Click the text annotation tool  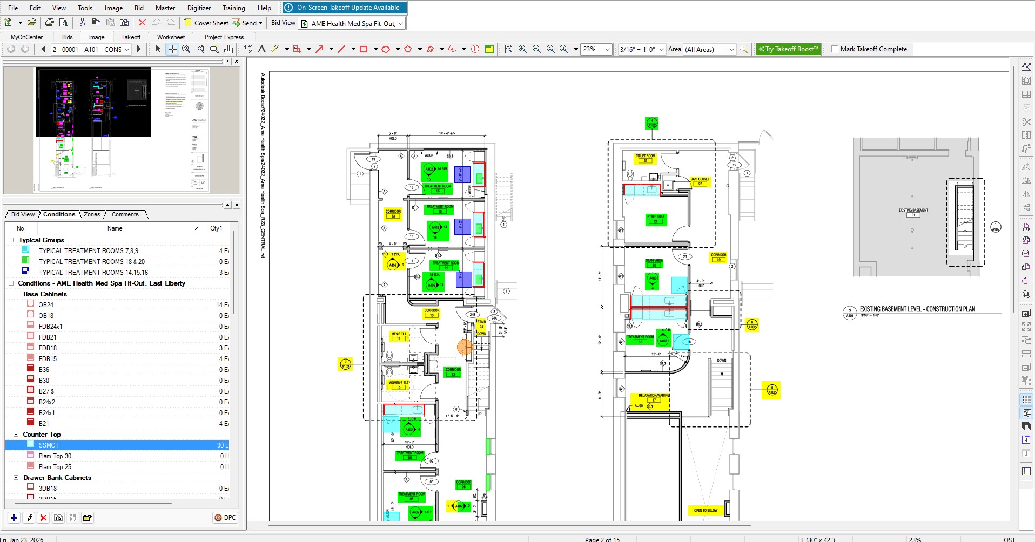[261, 49]
